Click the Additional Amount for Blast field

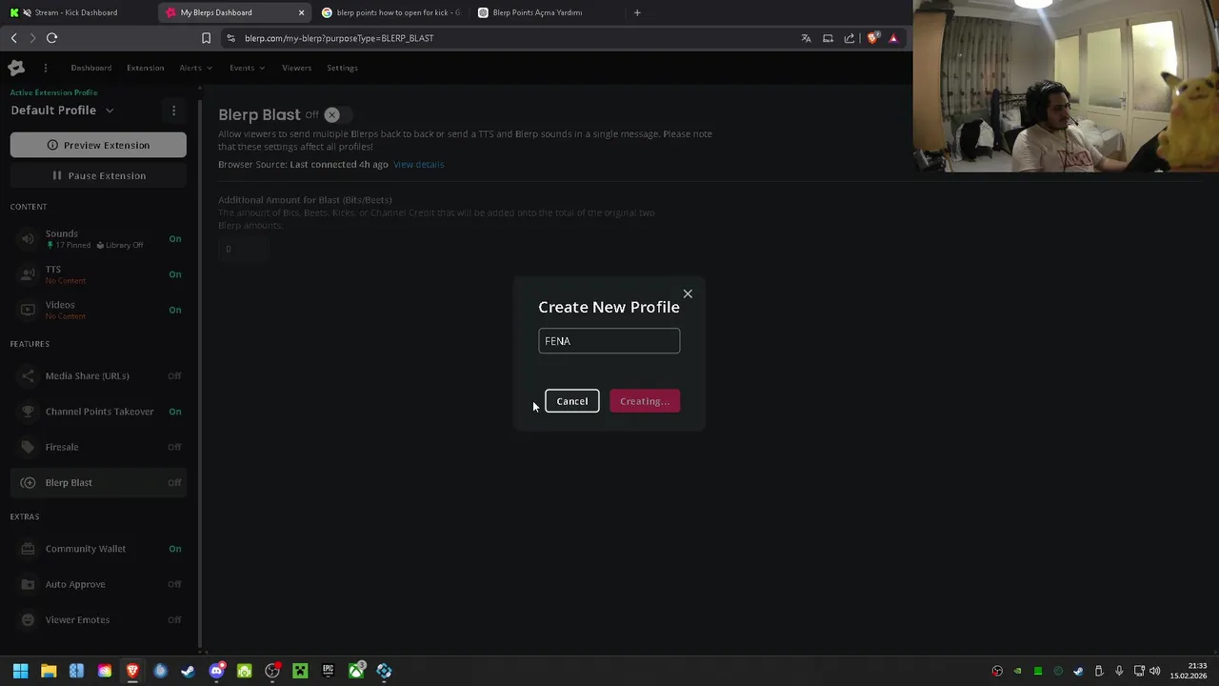[243, 250]
